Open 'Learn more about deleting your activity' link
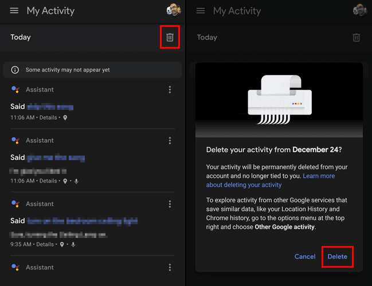The height and width of the screenshot is (286, 372). (x=271, y=180)
